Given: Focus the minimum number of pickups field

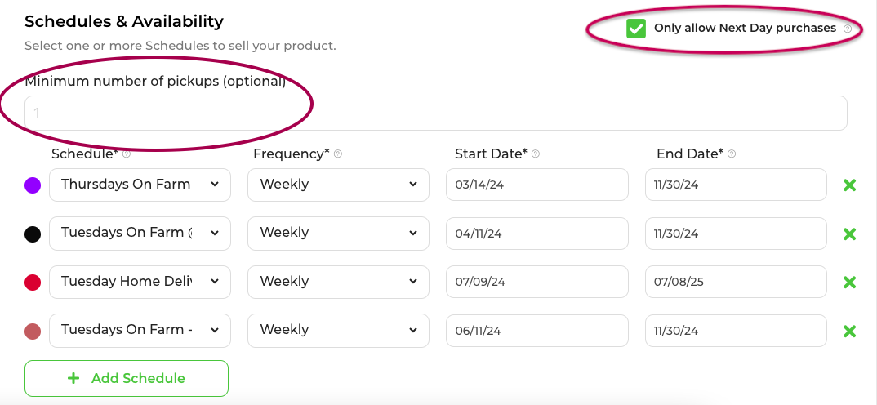Looking at the screenshot, I should (436, 113).
